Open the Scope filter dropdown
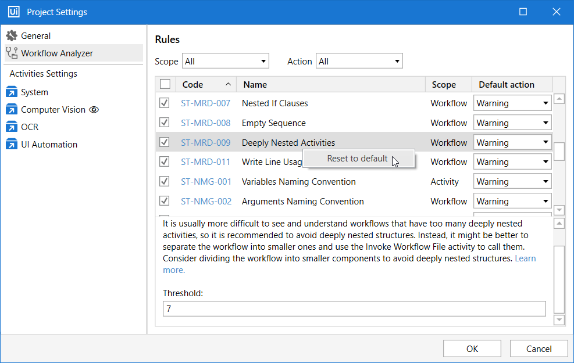 click(x=226, y=62)
